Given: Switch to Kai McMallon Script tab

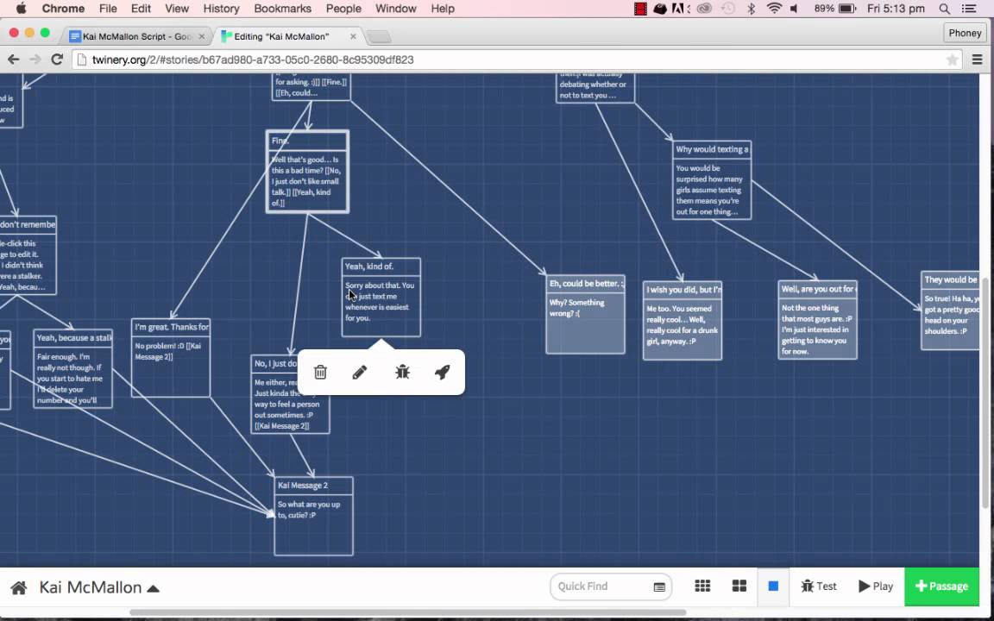Looking at the screenshot, I should click(136, 37).
